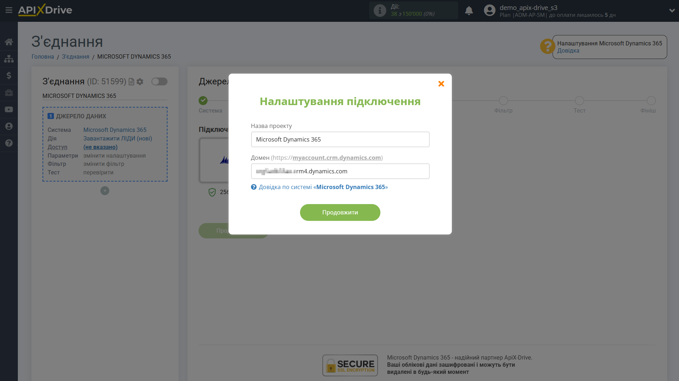Toggle the connection on/off switch
Image resolution: width=679 pixels, height=381 pixels.
pos(159,81)
